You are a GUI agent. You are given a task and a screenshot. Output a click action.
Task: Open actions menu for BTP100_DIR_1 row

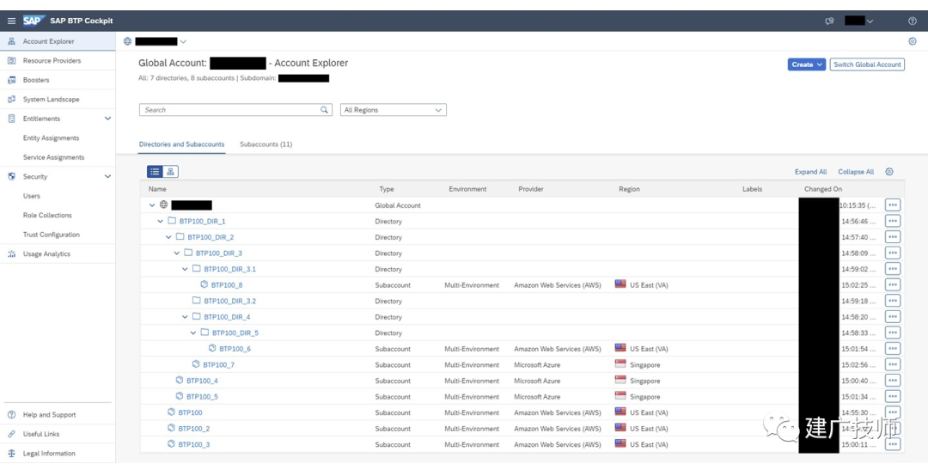point(893,221)
